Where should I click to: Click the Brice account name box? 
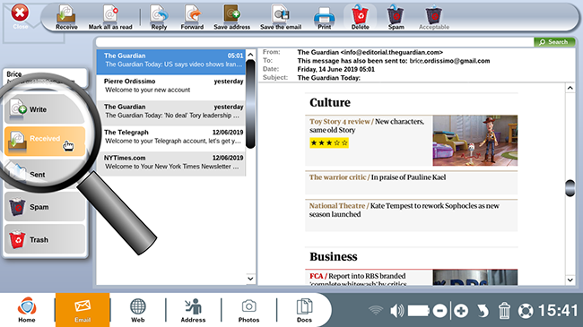coord(45,78)
